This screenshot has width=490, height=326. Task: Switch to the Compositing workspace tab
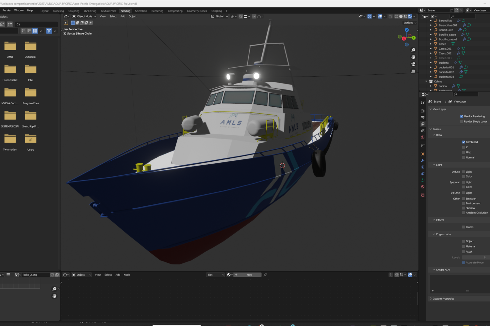tap(175, 11)
